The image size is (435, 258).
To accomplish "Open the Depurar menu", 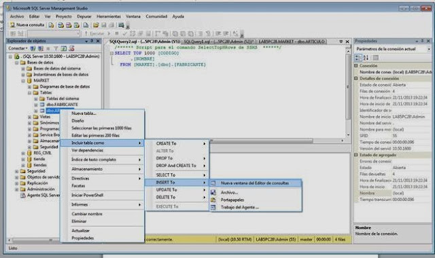I will click(84, 16).
